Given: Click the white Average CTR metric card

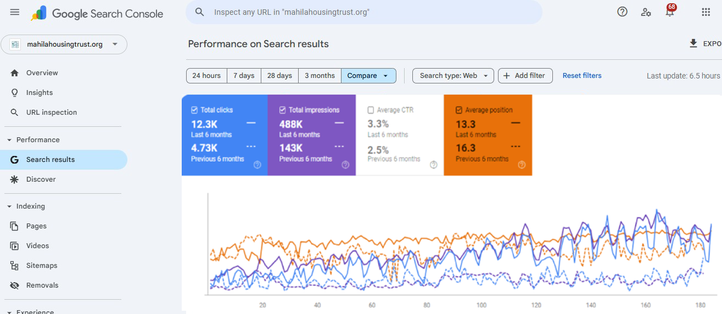Looking at the screenshot, I should tap(400, 135).
